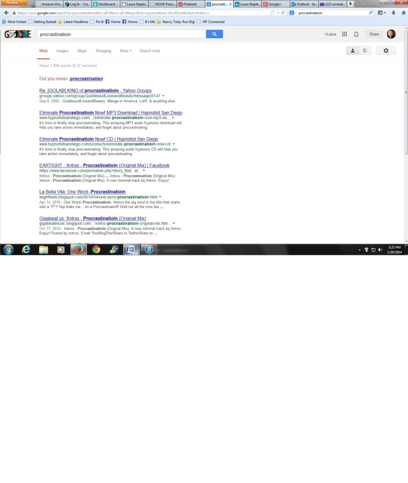Open Firefox downloads arrow in toolbar
Image resolution: width=408 pixels, height=483 pixels.
coord(393,13)
